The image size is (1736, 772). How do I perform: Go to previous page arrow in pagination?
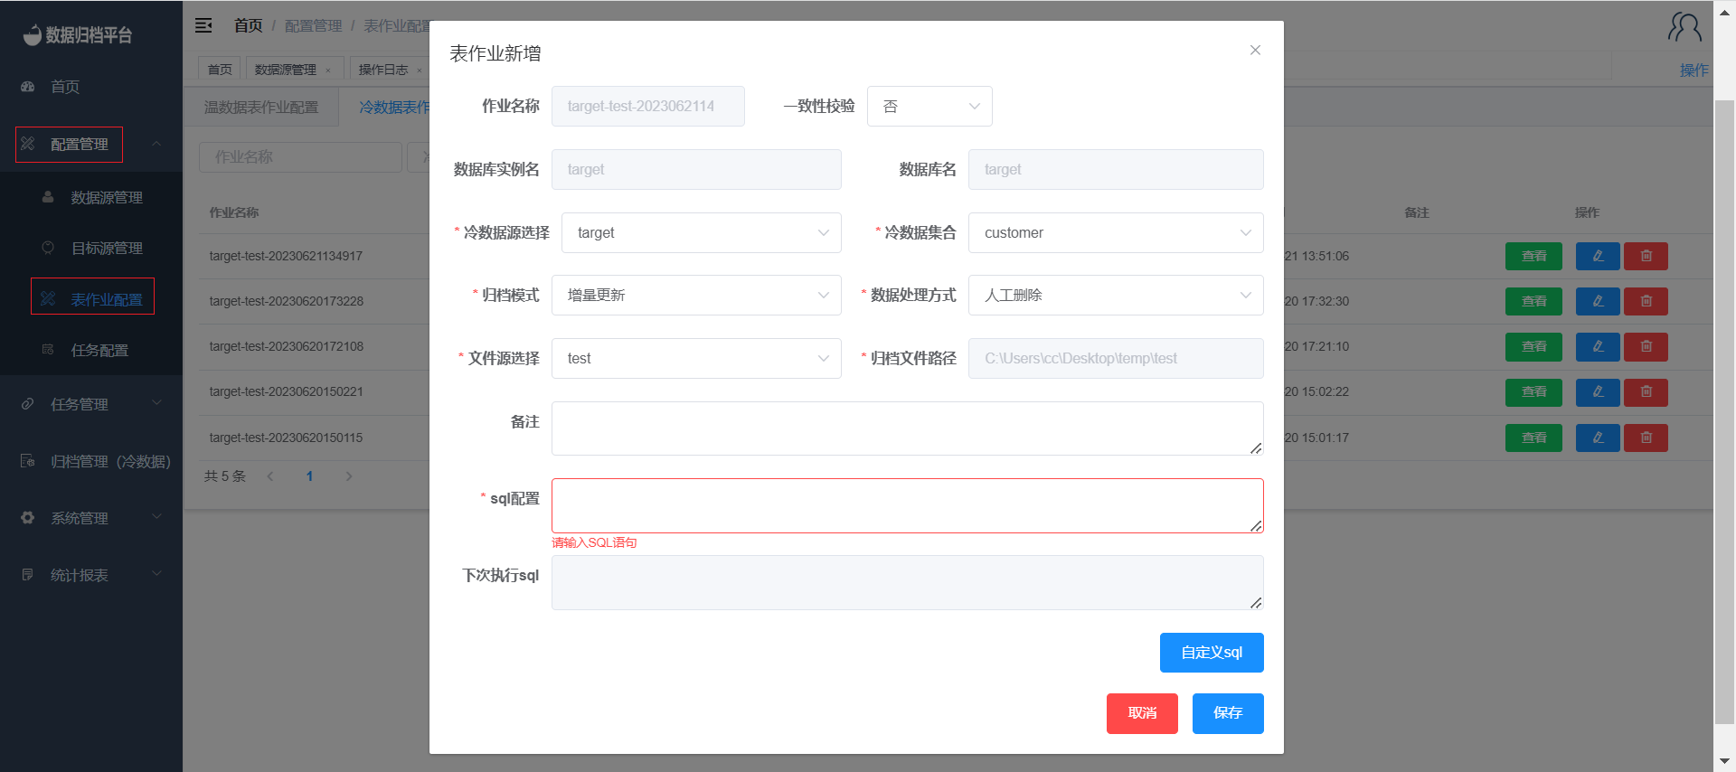[x=270, y=476]
